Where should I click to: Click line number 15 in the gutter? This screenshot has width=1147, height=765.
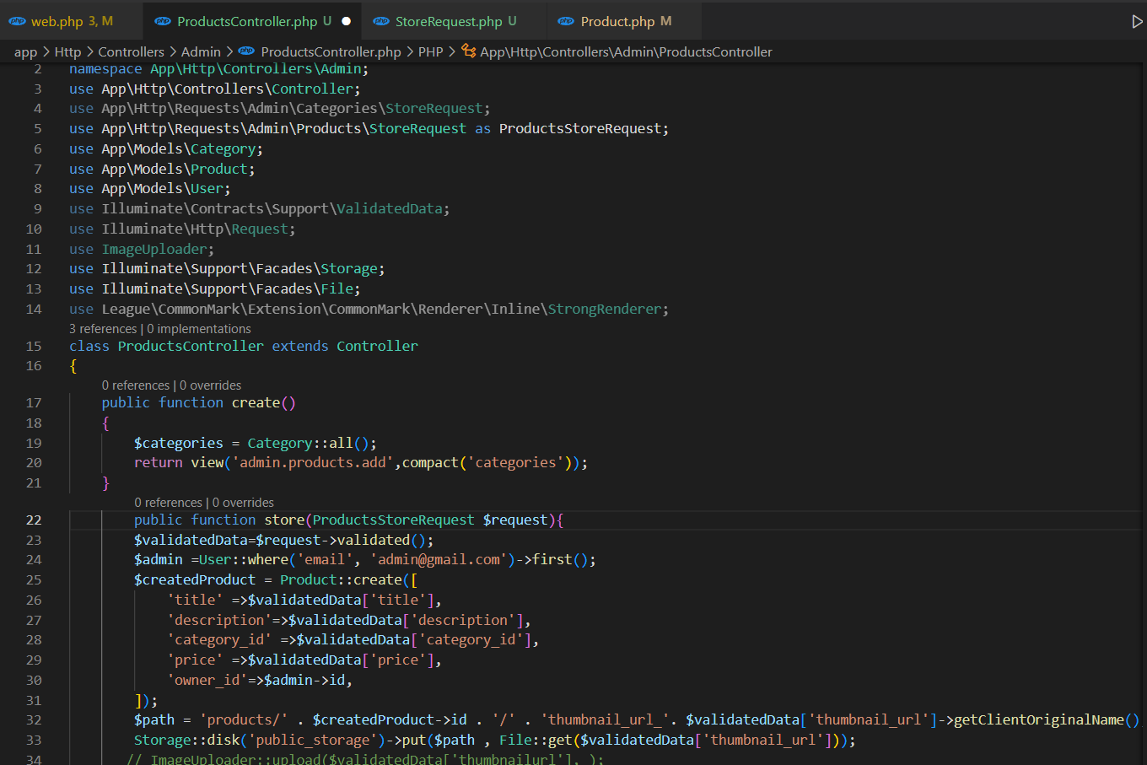point(34,346)
